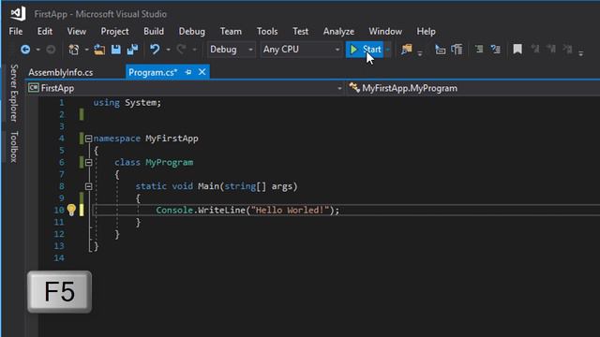Click the greyed Redo icon
Viewport: 600px width, 337px height.
coord(181,50)
